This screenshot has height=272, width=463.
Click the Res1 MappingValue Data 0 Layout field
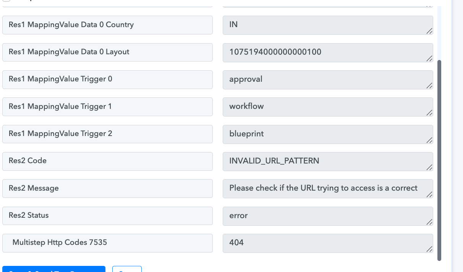pyautogui.click(x=107, y=52)
